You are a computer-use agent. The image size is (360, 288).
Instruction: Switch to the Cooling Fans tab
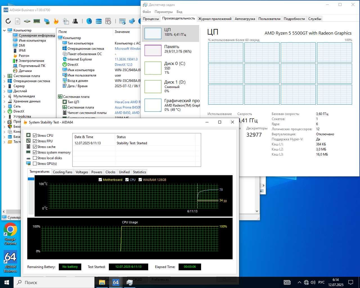click(62, 172)
